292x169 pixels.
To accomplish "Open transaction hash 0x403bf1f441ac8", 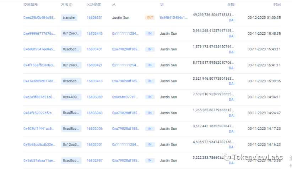I will pyautogui.click(x=39, y=129).
